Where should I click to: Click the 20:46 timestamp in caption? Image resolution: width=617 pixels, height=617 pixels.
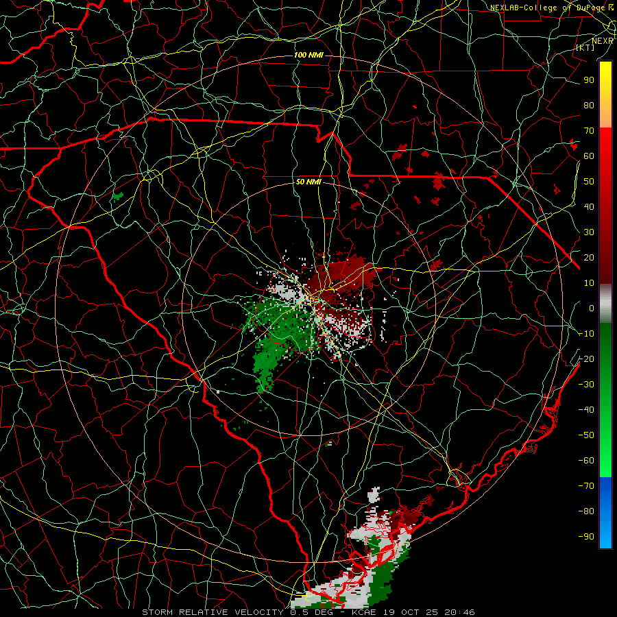point(459,612)
